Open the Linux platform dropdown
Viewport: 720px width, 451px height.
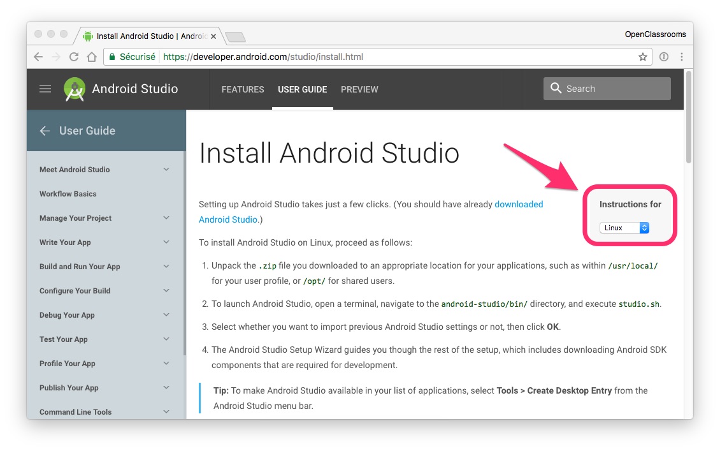tap(624, 228)
